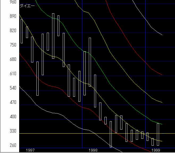Click the 610 price axis label

(x=5, y=74)
